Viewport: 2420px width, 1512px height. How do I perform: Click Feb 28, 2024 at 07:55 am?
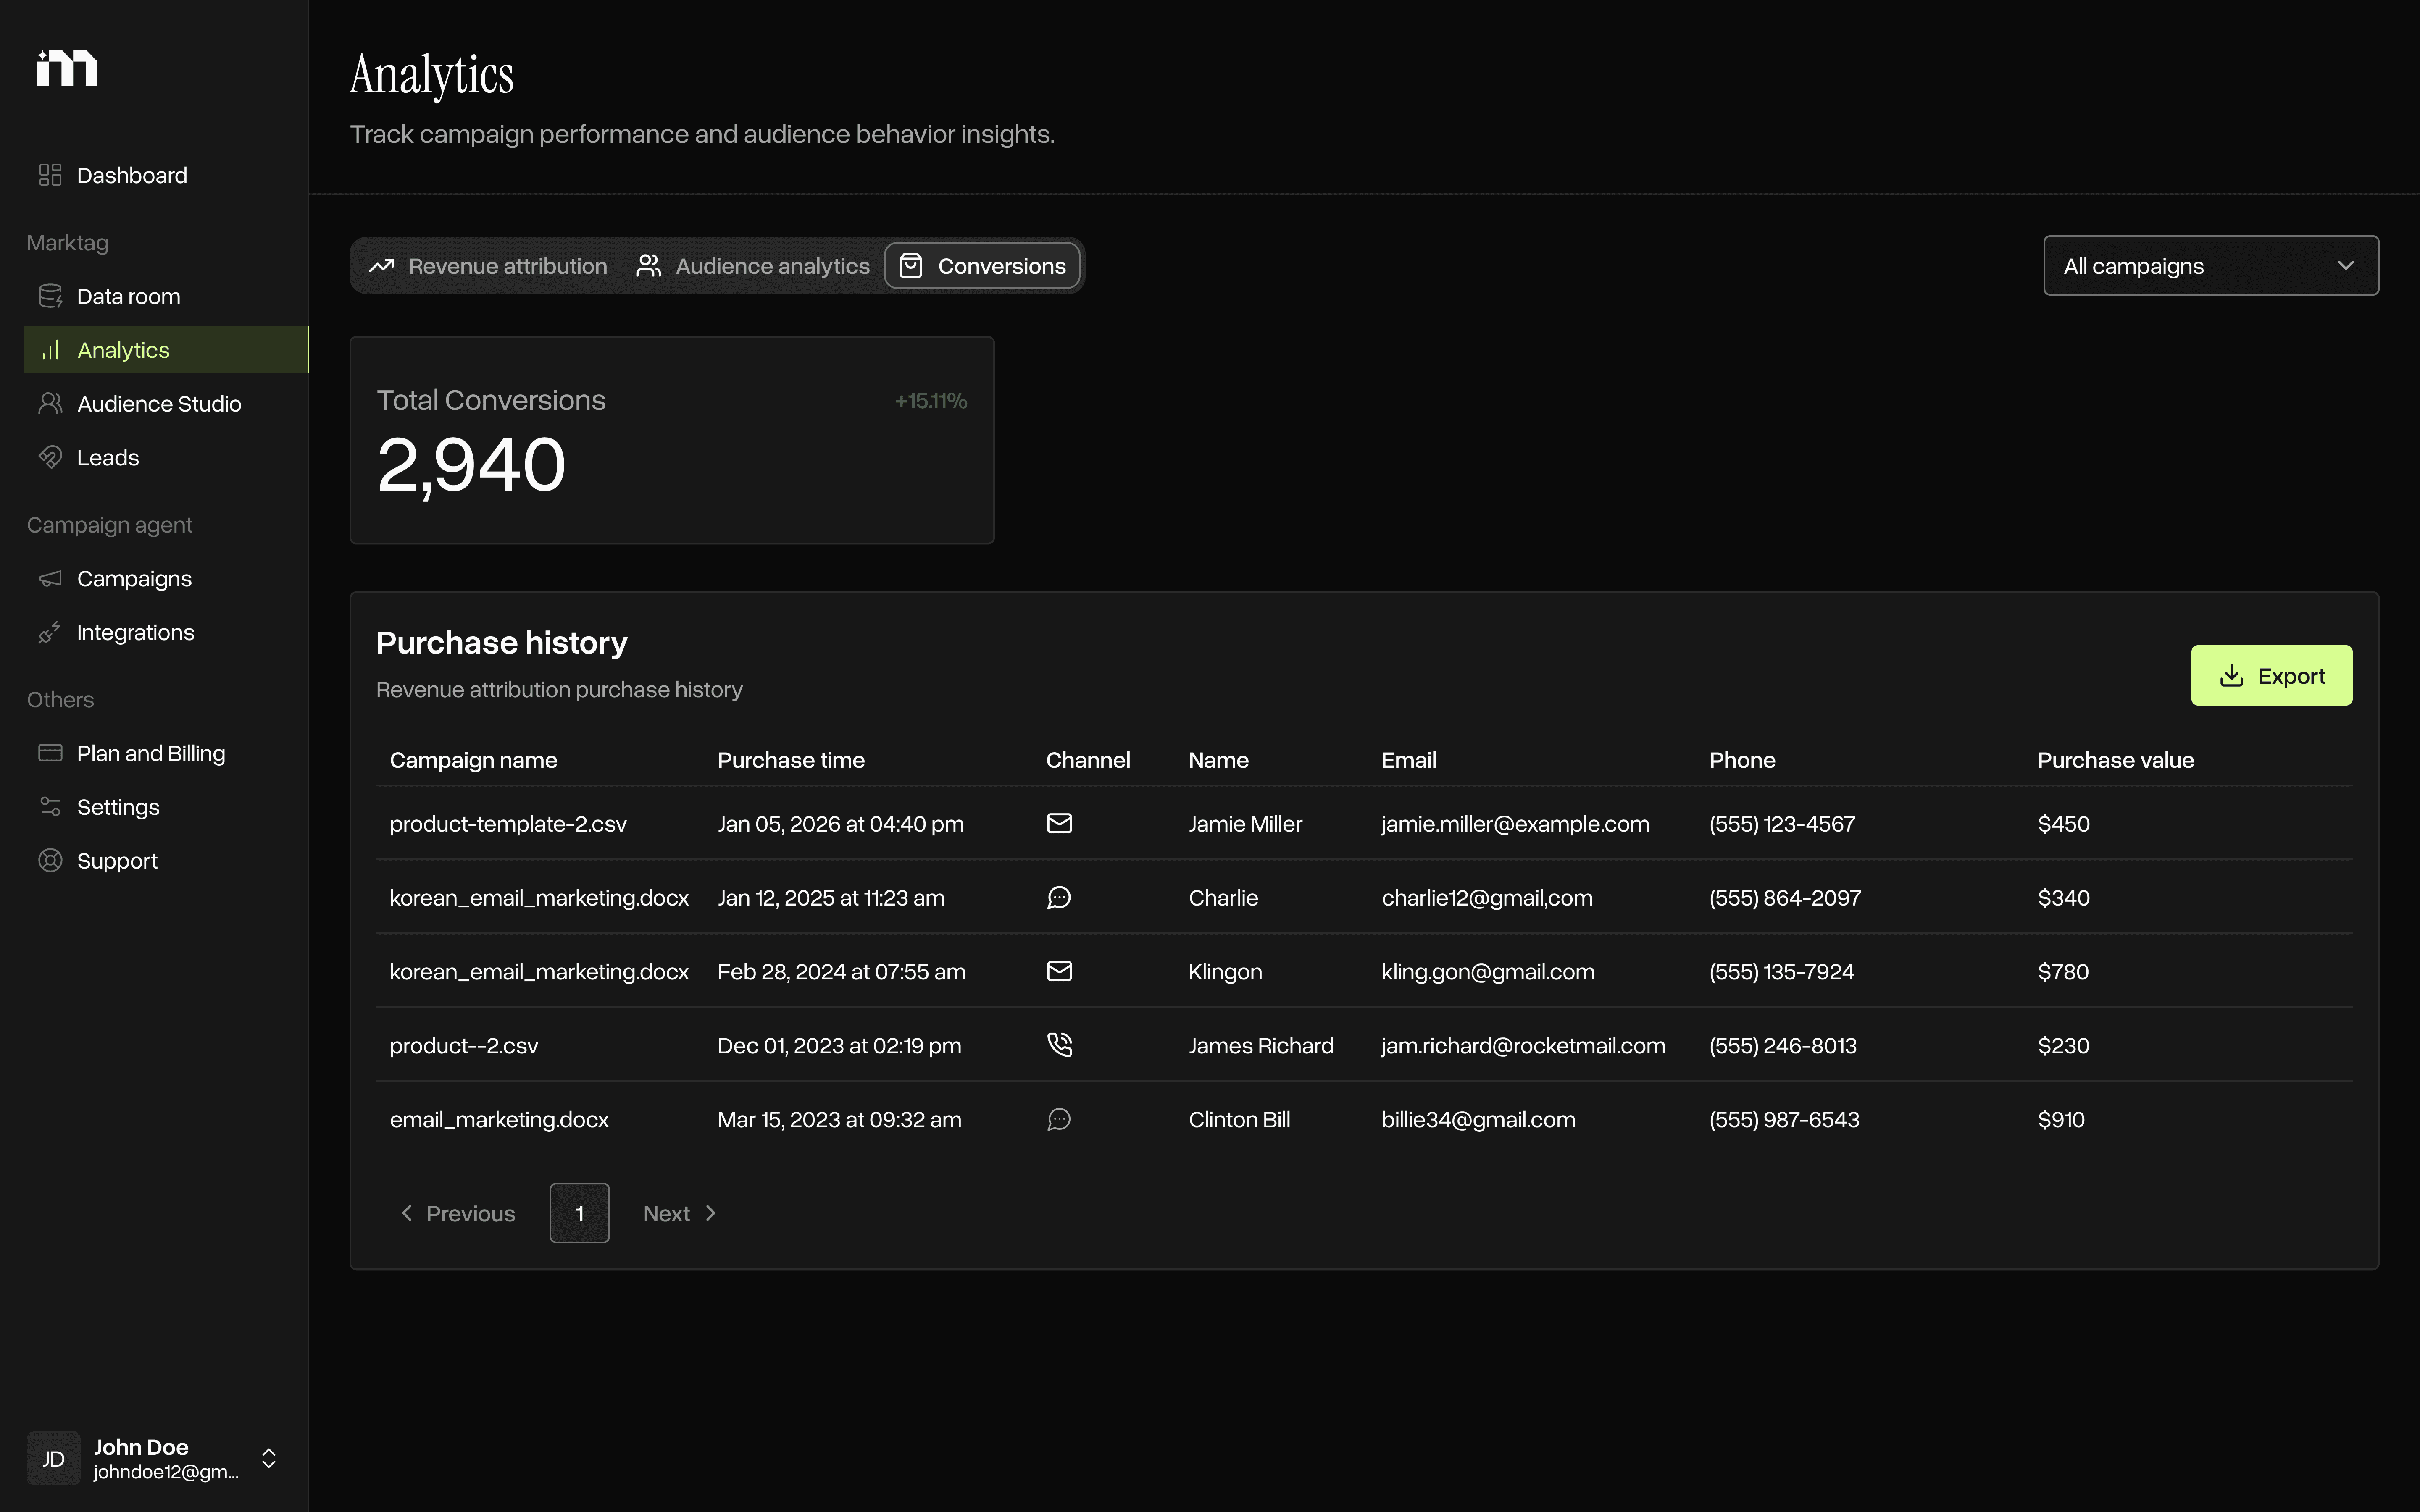(841, 972)
